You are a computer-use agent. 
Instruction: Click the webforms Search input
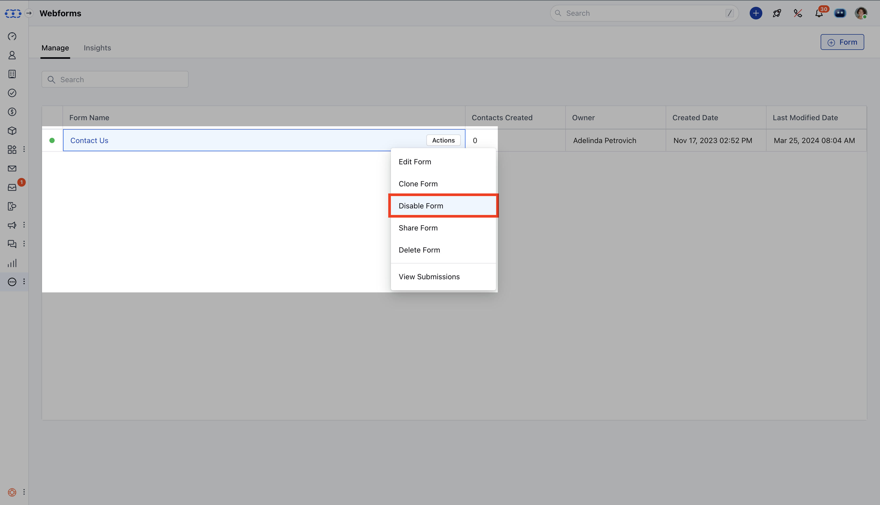pyautogui.click(x=115, y=80)
